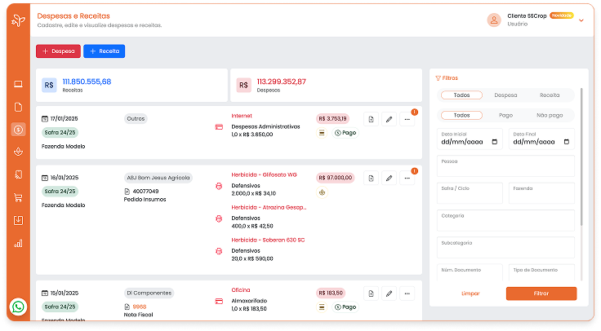
Task: Click the laptop icon in the sidebar
Action: 18,84
